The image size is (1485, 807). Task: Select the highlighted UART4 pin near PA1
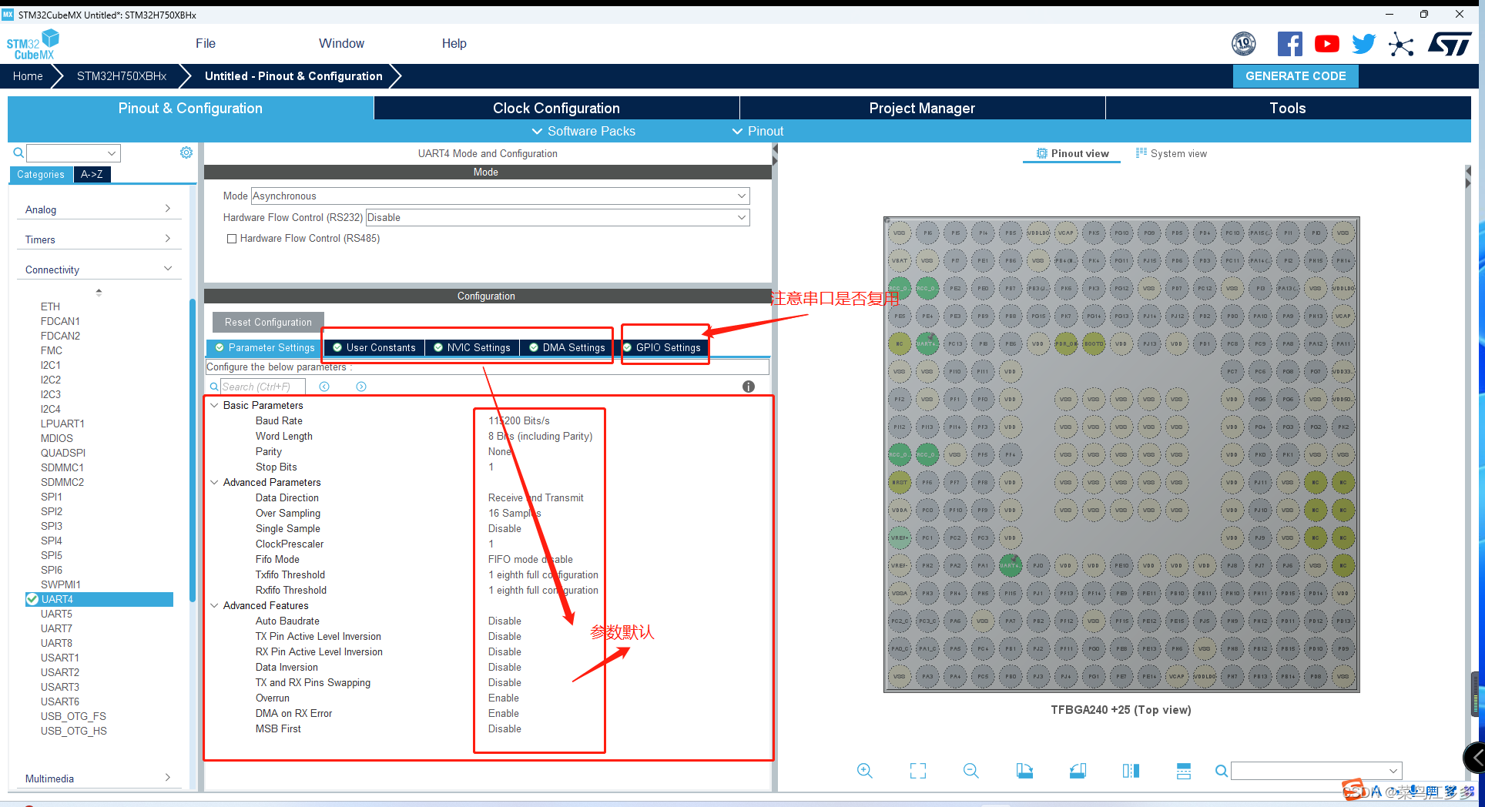click(x=1010, y=565)
